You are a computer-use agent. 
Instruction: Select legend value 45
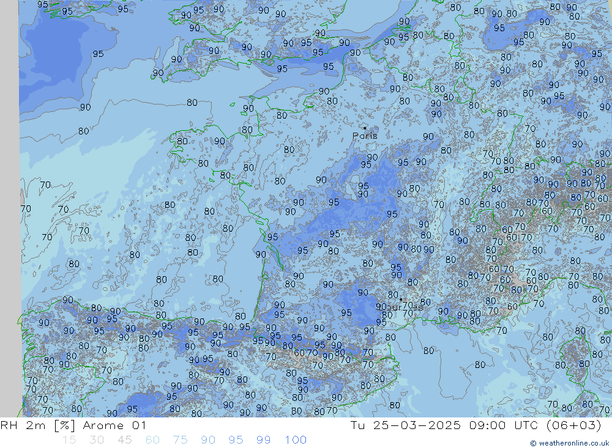coord(124,440)
